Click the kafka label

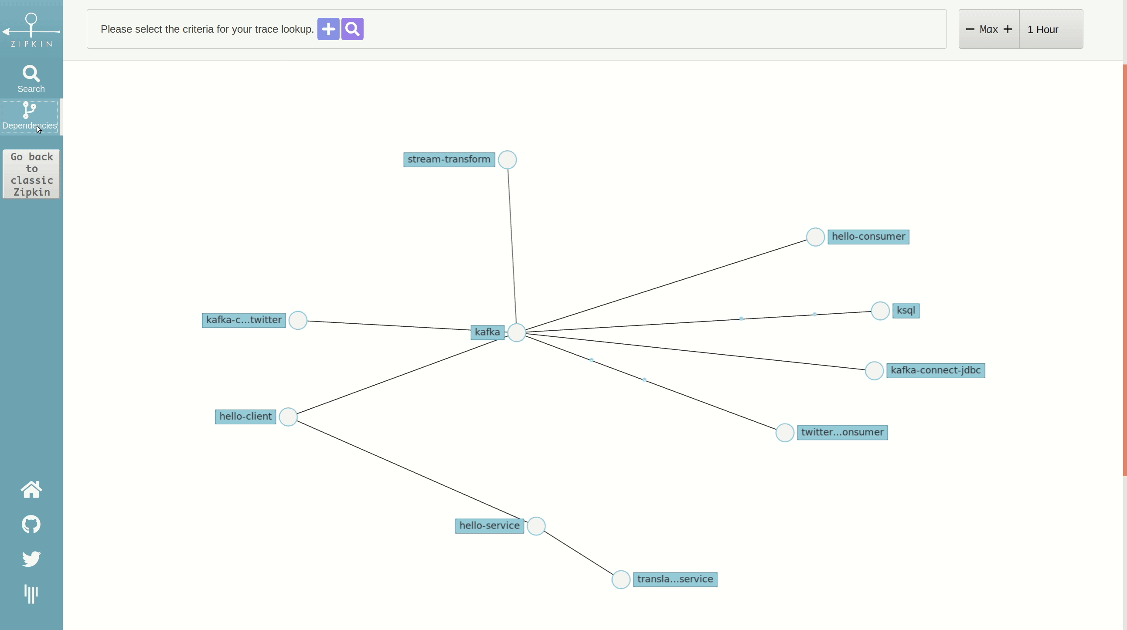pos(487,332)
